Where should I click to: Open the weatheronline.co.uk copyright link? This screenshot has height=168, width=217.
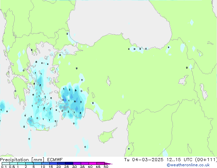point(188,165)
